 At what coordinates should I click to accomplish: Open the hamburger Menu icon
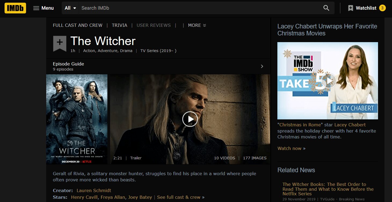tap(36, 8)
